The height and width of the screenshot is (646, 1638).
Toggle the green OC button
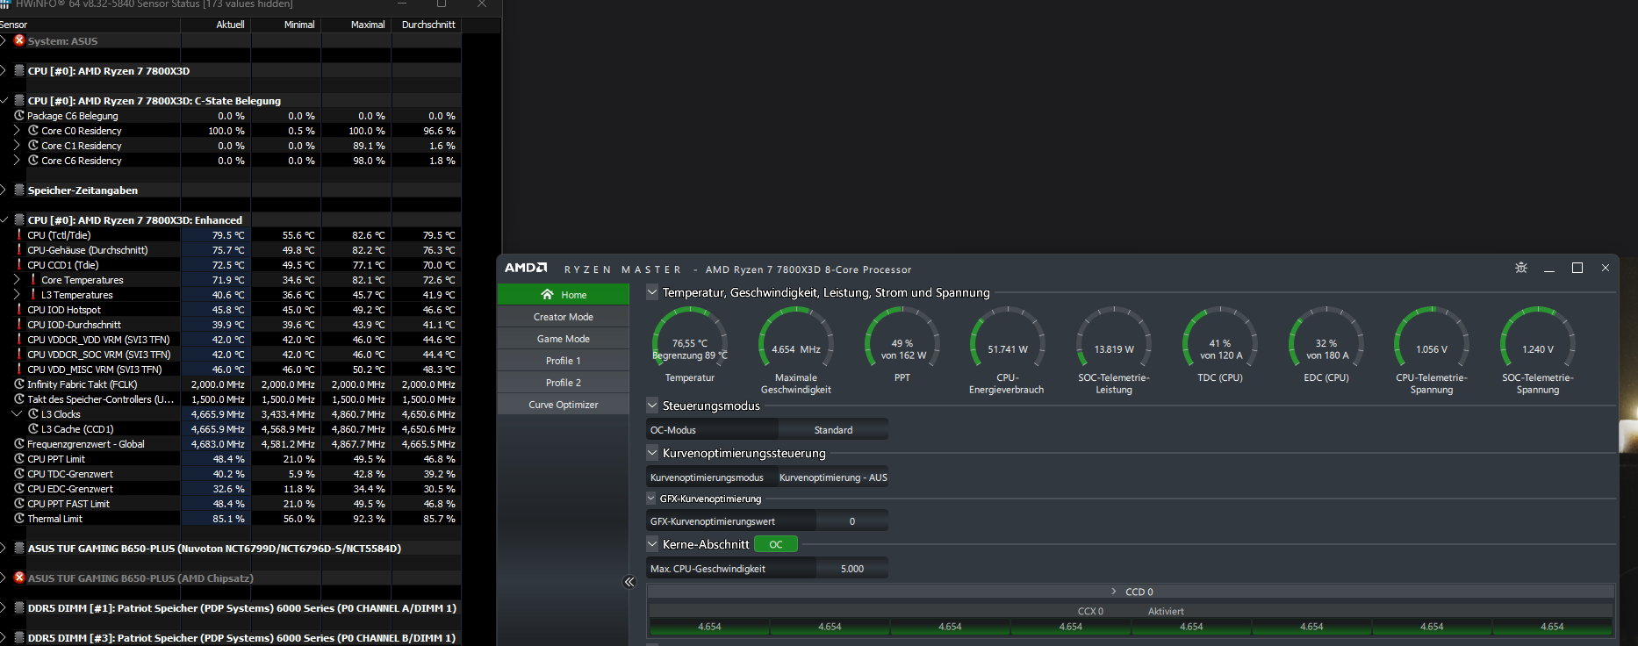click(x=776, y=544)
